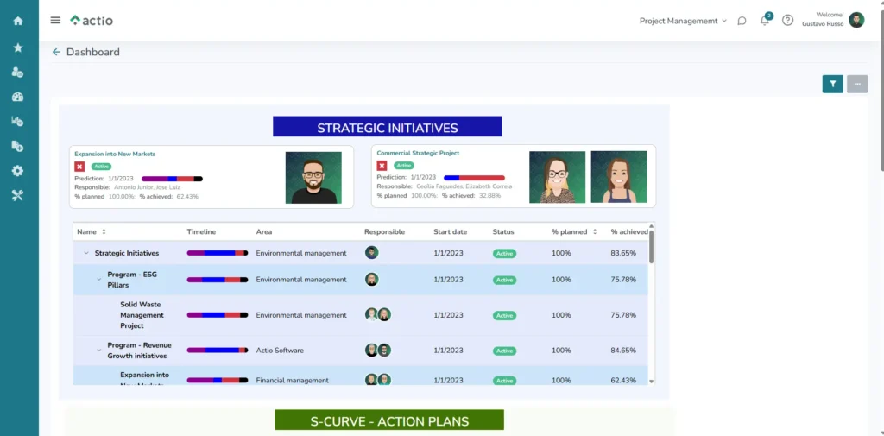The height and width of the screenshot is (436, 884).
Task: Open the settings gear in the sidebar
Action: [x=18, y=171]
